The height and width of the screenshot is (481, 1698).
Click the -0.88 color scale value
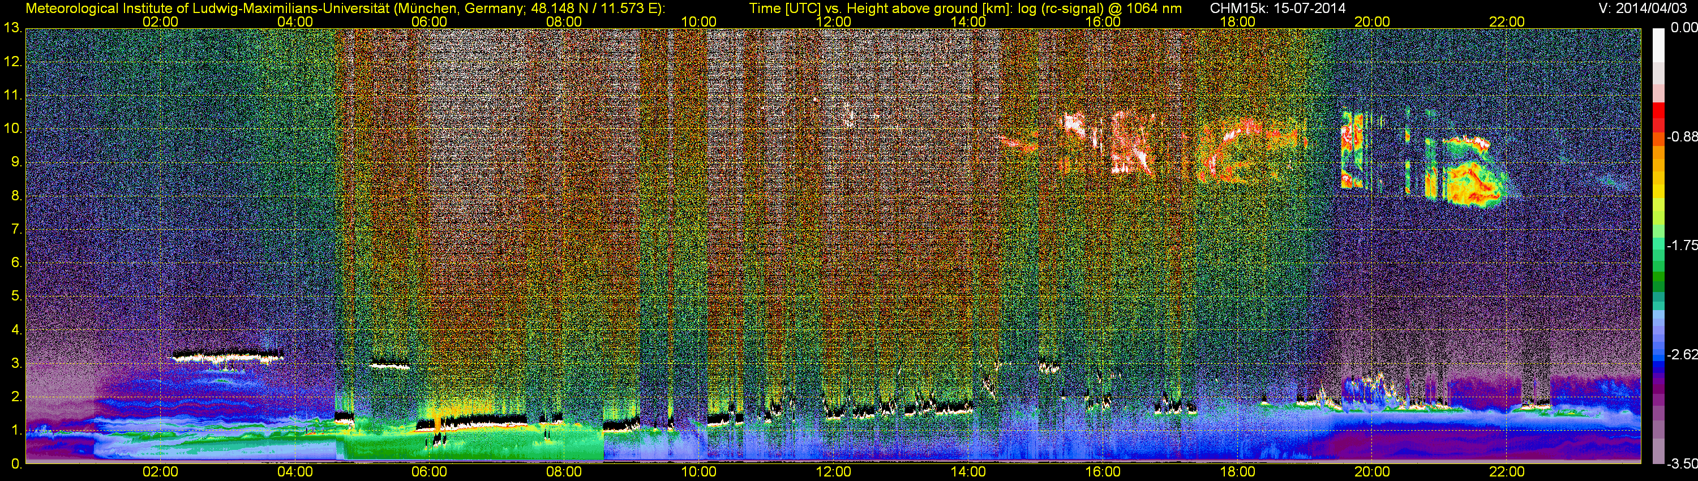coord(1682,137)
